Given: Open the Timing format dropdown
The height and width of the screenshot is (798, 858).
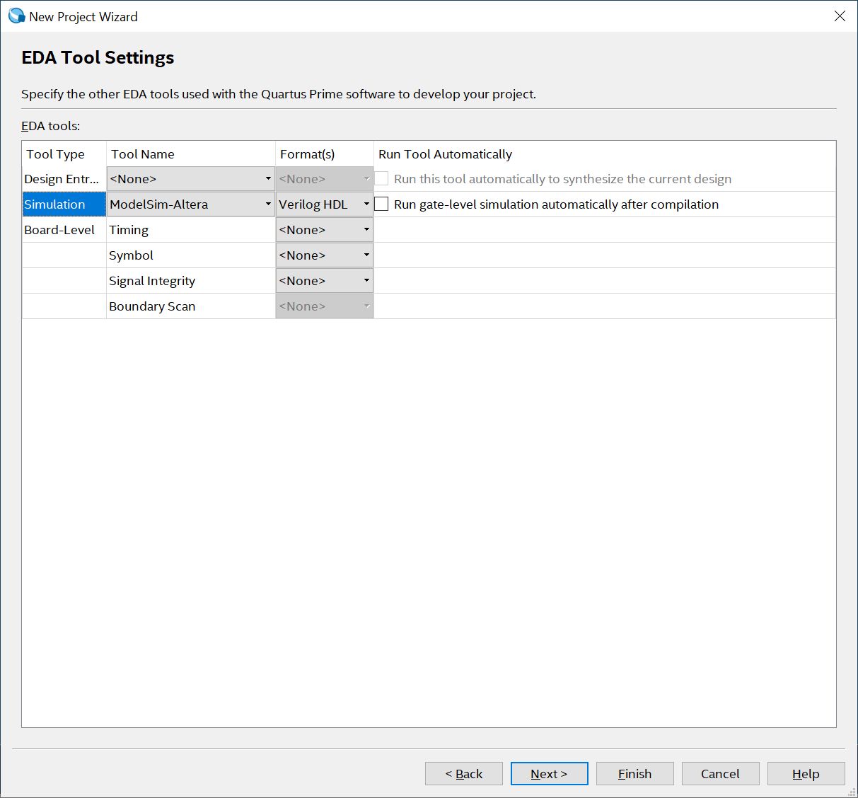Looking at the screenshot, I should pyautogui.click(x=324, y=230).
